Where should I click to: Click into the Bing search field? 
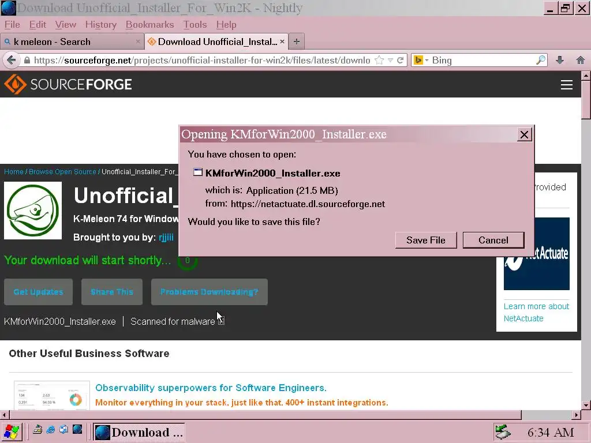[x=482, y=60]
